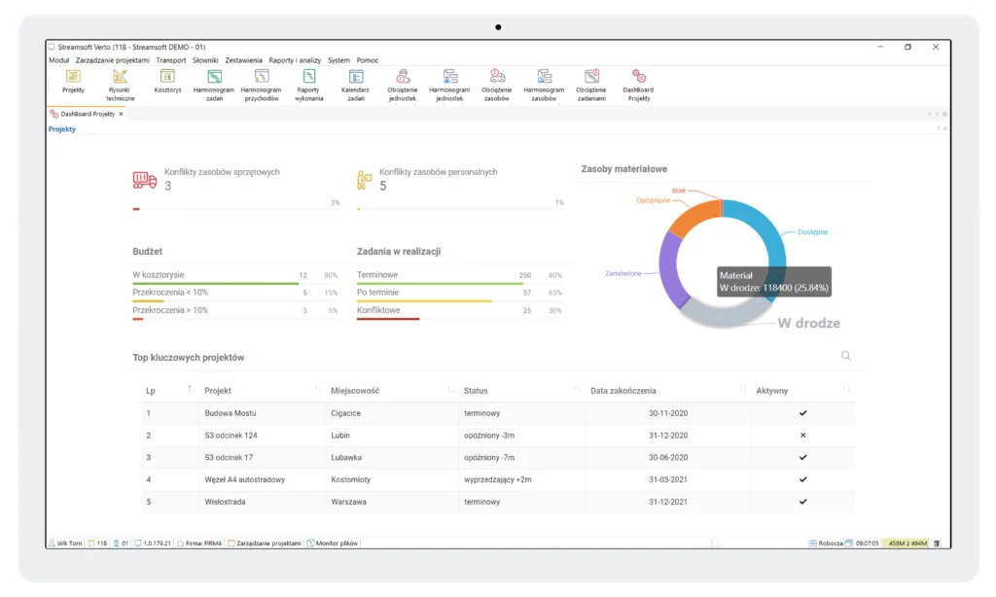Click the Raporty wykonania icon
The height and width of the screenshot is (597, 996).
tap(308, 77)
